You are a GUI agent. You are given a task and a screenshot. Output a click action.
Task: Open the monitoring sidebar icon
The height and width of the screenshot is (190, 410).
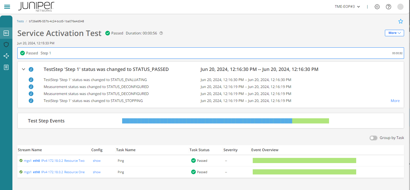pyautogui.click(x=6, y=33)
